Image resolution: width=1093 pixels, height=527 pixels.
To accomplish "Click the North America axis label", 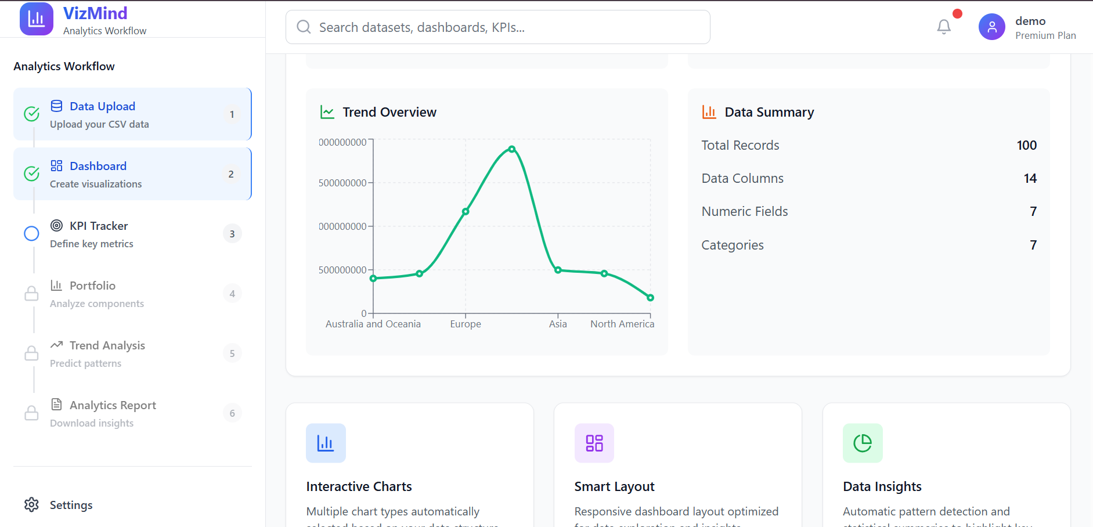I will click(x=622, y=324).
